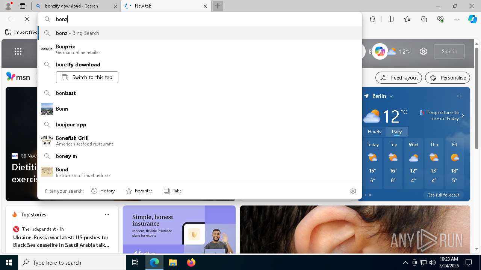Image resolution: width=481 pixels, height=270 pixels.
Task: Open the Collections icon
Action: point(424,19)
